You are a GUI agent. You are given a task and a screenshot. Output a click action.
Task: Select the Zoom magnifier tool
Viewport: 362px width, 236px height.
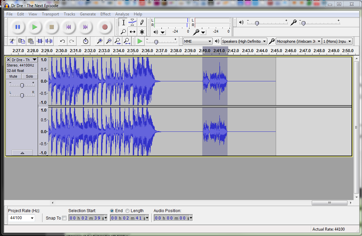pos(123,32)
